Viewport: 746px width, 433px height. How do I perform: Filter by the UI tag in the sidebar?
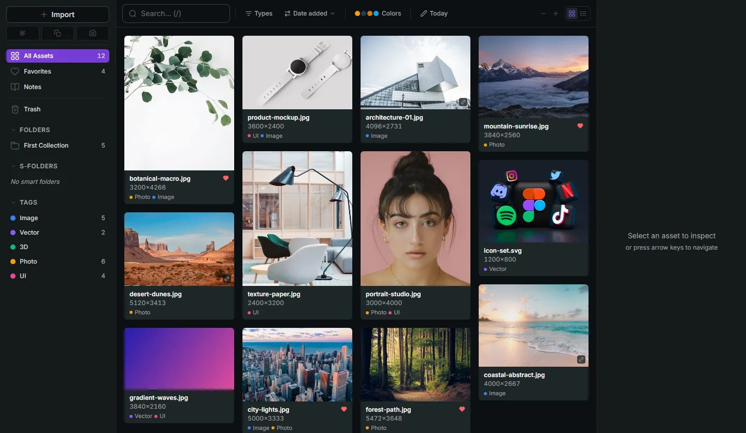point(58,276)
